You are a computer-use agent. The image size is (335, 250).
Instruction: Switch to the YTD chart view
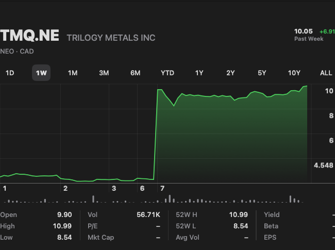167,73
